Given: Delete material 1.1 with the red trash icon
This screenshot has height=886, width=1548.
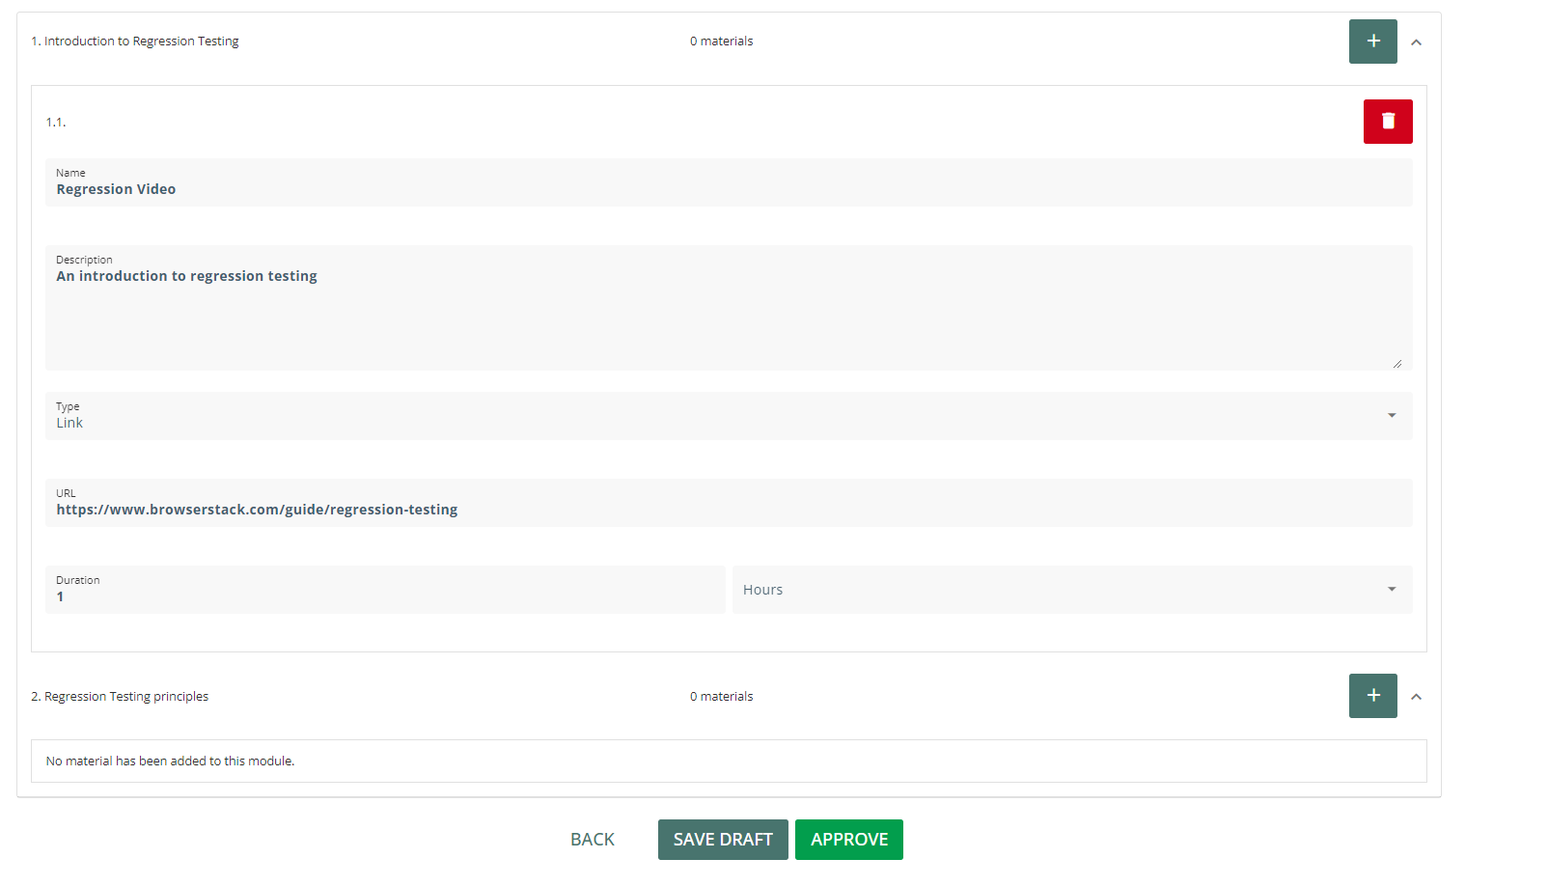Looking at the screenshot, I should pos(1388,122).
